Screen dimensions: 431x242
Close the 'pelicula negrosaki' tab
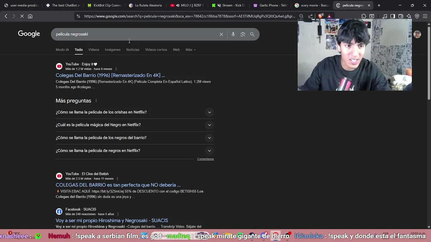tap(369, 5)
